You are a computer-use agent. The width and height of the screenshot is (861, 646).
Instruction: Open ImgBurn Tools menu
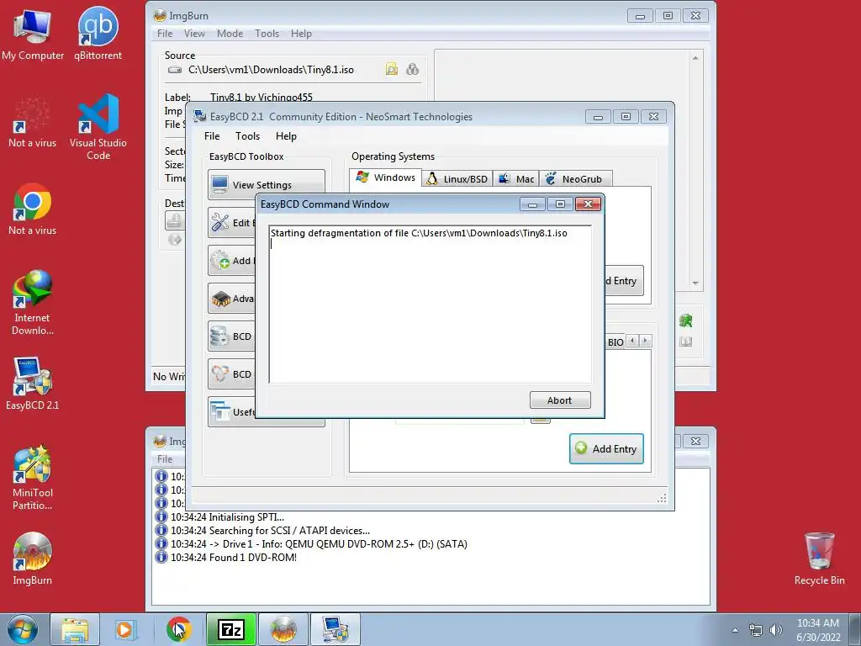coord(267,34)
